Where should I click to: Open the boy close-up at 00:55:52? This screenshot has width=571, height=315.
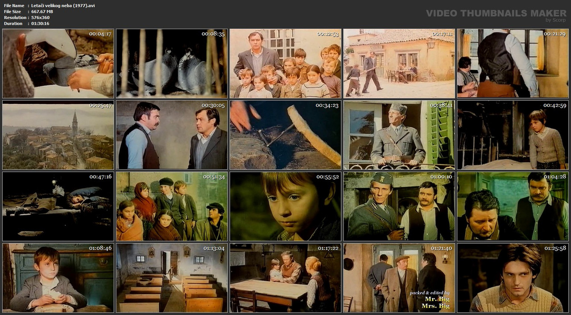pyautogui.click(x=285, y=206)
